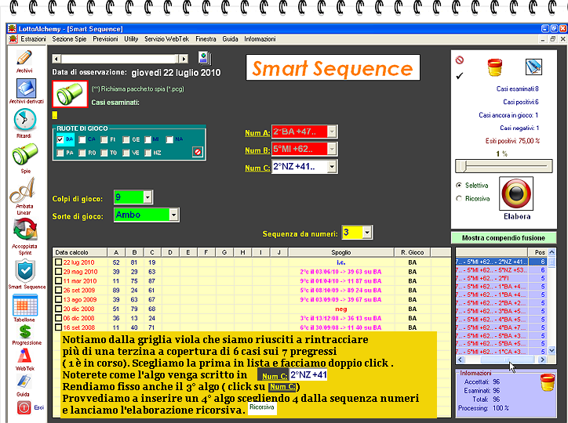This screenshot has height=423, width=568.
Task: Click the red-framed flashlight spy package button
Action: [x=70, y=94]
